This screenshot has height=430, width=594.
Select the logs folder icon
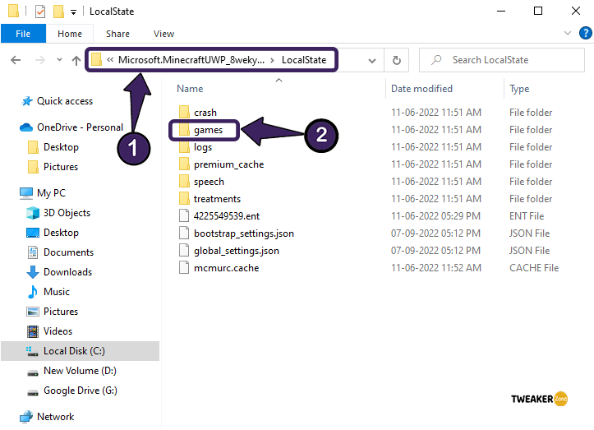click(x=184, y=147)
